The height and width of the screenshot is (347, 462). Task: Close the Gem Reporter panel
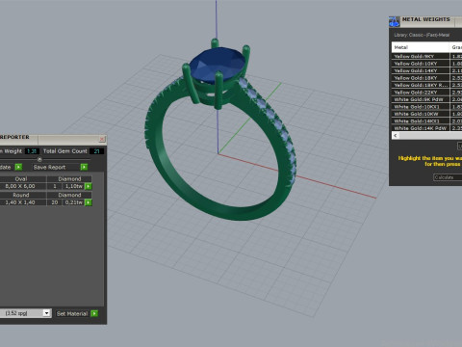tap(102, 139)
